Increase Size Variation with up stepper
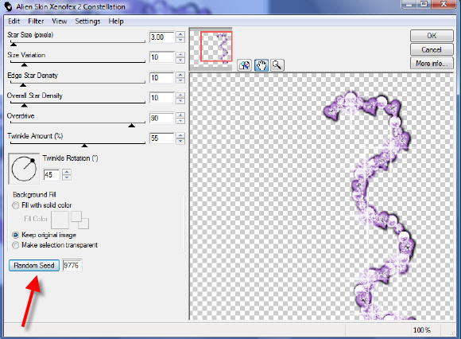Image resolution: width=461 pixels, height=339 pixels. click(x=180, y=54)
